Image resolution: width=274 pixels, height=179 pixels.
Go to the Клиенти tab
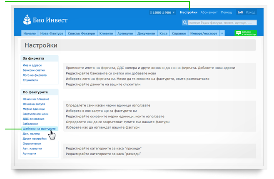(x=106, y=33)
